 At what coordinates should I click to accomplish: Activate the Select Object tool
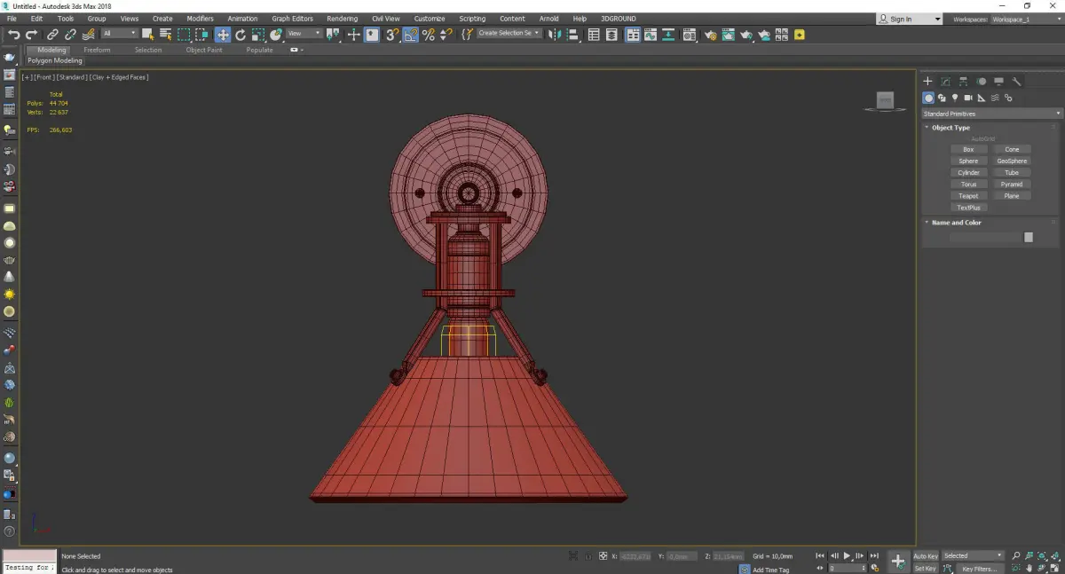coord(147,35)
